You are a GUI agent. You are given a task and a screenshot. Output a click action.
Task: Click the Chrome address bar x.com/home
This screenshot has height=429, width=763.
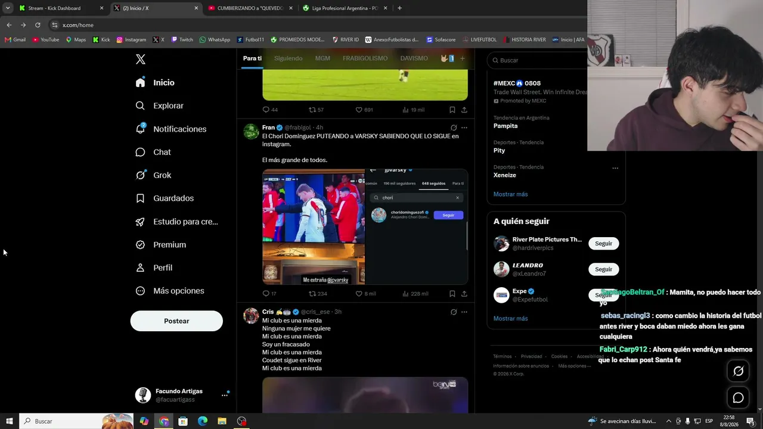click(78, 25)
